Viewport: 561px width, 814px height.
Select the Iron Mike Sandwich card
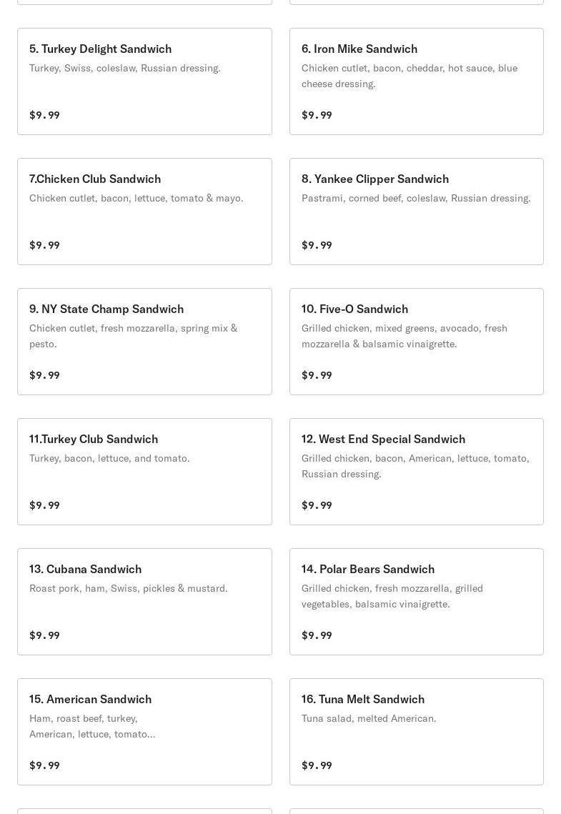(359, 49)
